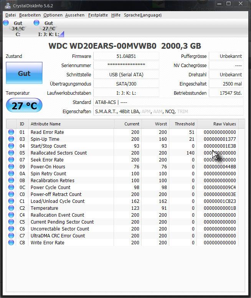Select the Reallocated Sectors Count attribute name
Image resolution: width=251 pixels, height=298 pixels.
pos(59,153)
